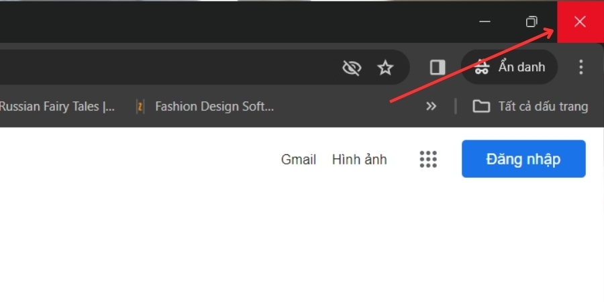
Task: Restore down the Chrome window
Action: coord(532,21)
